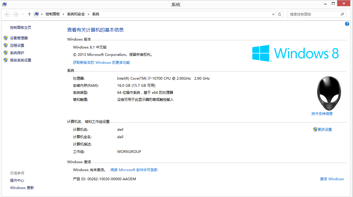The height and width of the screenshot is (197, 353).
Task: Expand chevron after 控制面板 breadcrumb
Action: [x=64, y=14]
